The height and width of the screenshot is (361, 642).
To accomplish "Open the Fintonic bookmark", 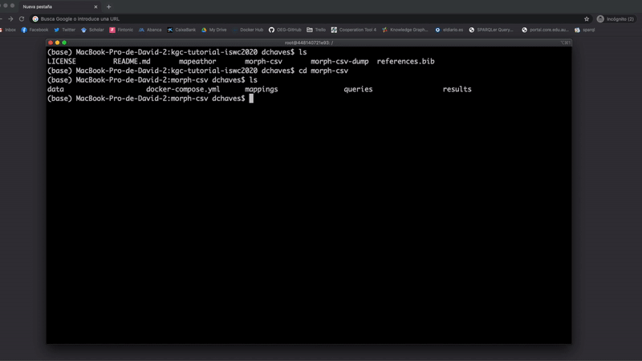I will (121, 30).
